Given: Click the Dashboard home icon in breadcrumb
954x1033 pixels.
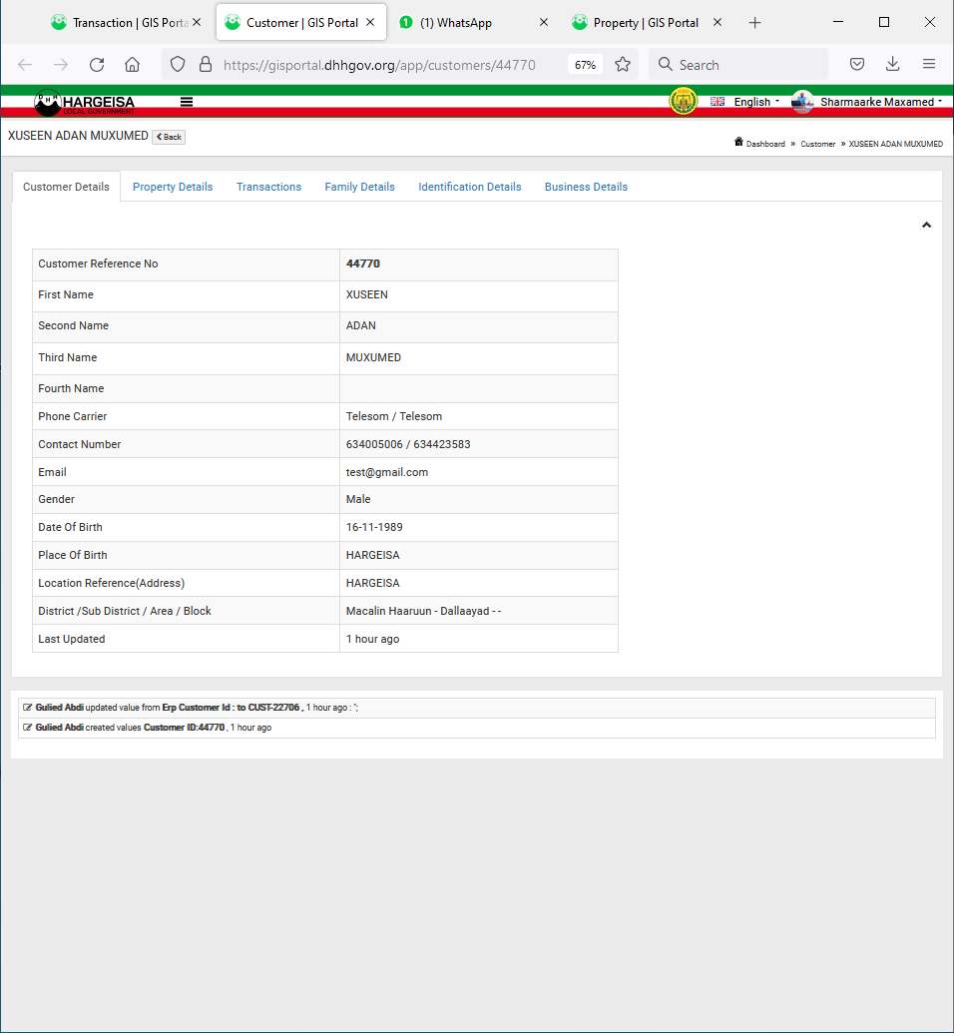Looking at the screenshot, I should tap(738, 143).
